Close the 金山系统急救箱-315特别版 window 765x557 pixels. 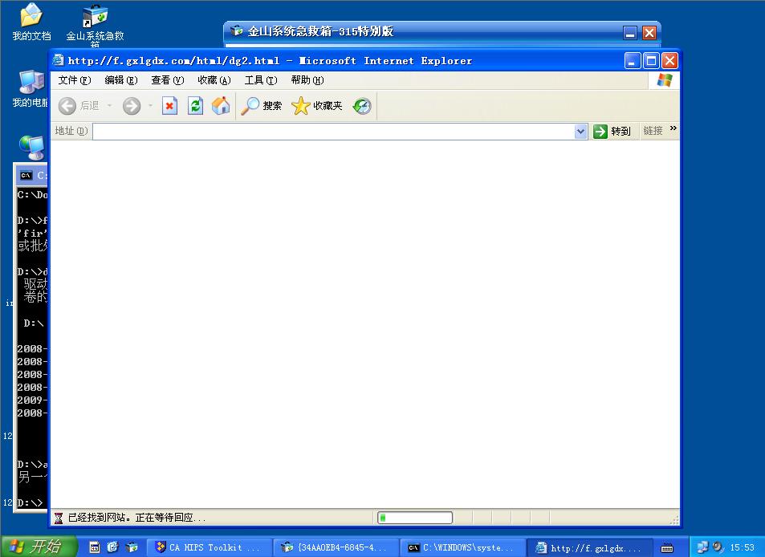pyautogui.click(x=649, y=33)
